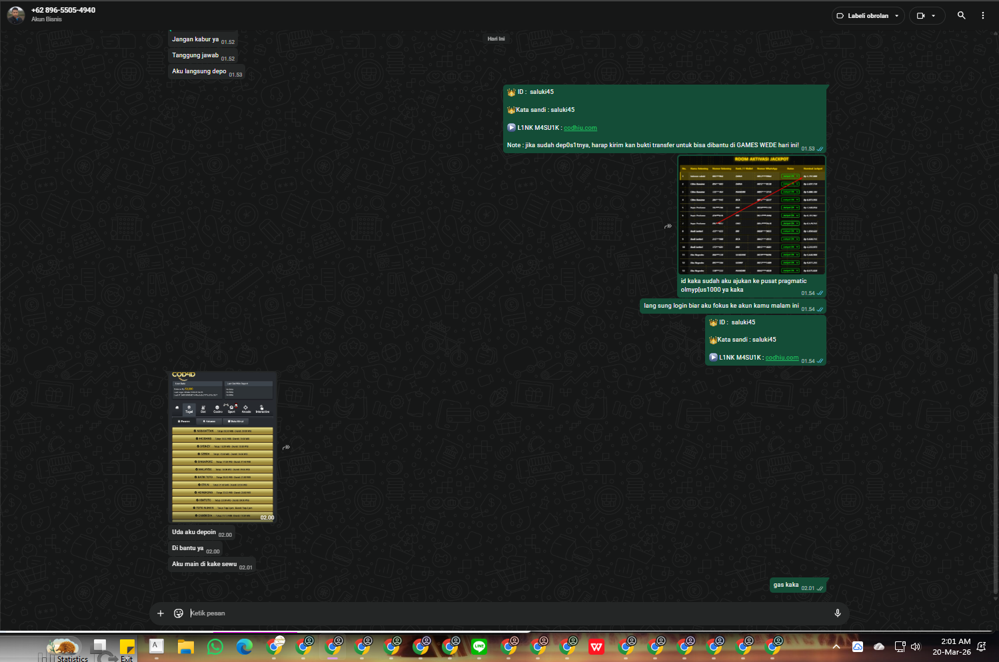Open the three-dot chat menu
The image size is (999, 662).
click(982, 15)
